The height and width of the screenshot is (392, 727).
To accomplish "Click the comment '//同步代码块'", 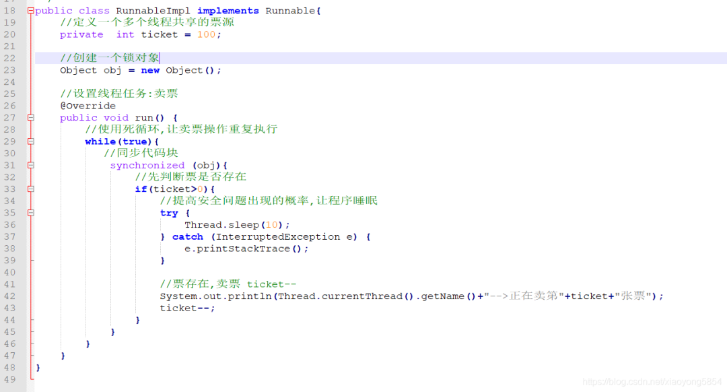I will [x=141, y=153].
